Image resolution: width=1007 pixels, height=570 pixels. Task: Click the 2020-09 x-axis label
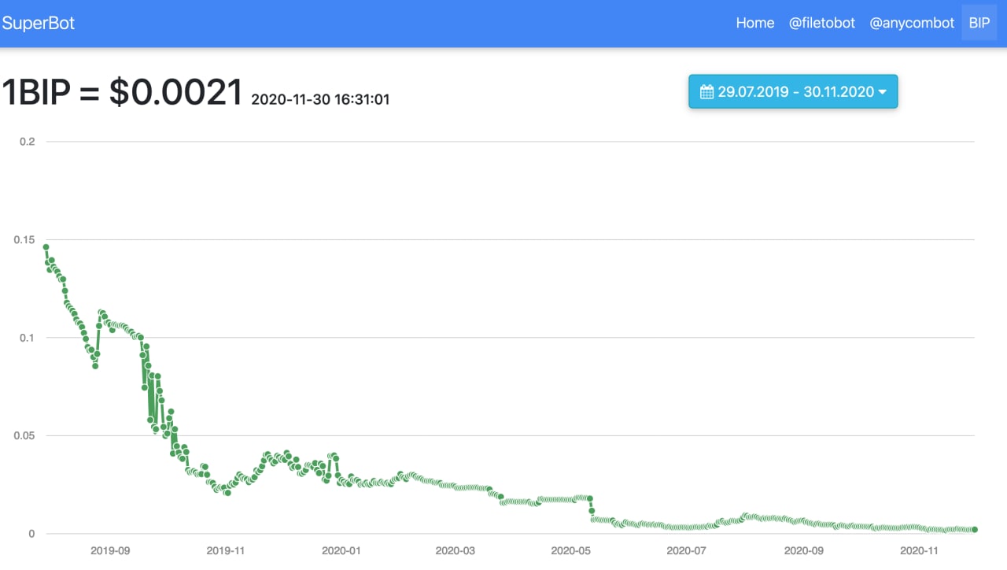[804, 550]
